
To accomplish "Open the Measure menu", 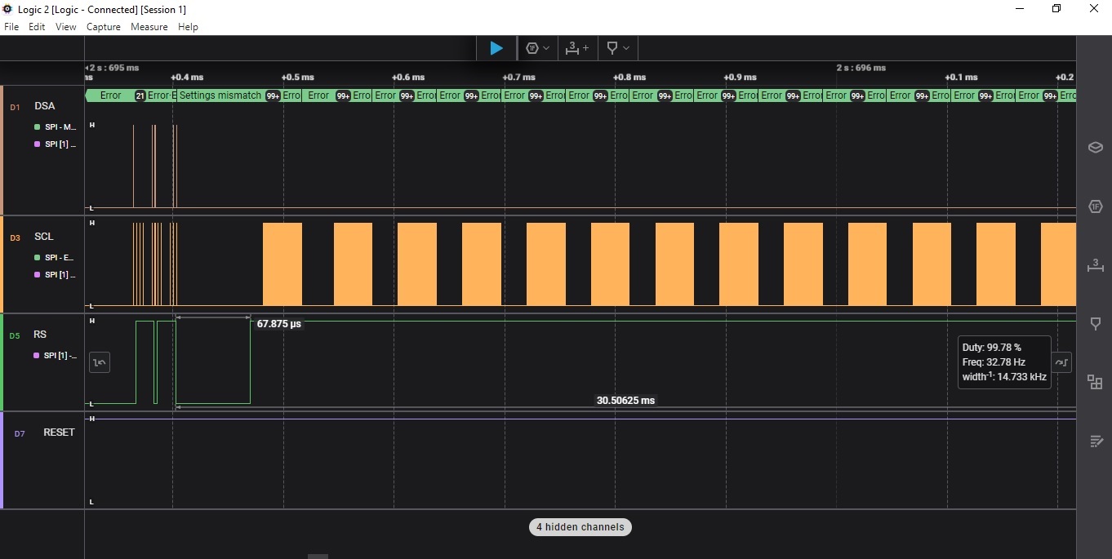I will 149,27.
